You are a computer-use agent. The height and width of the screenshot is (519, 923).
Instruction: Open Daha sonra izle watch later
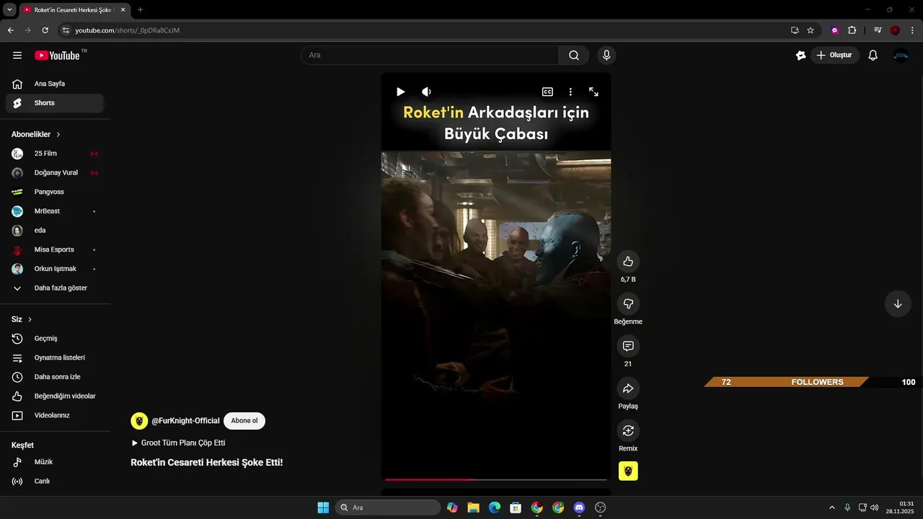point(55,377)
